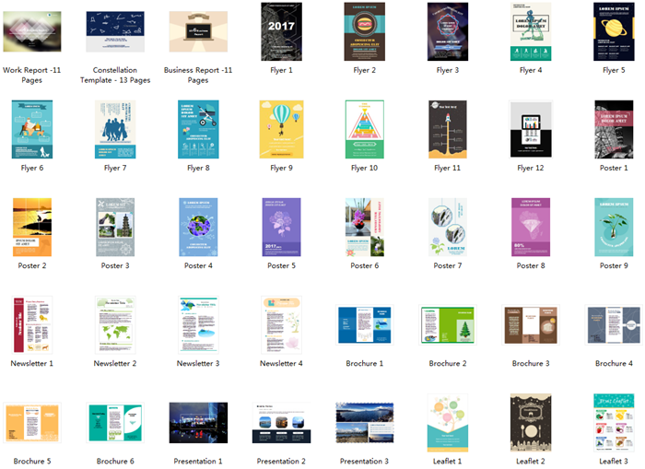Select the Brochure 4 gray template

(614, 324)
